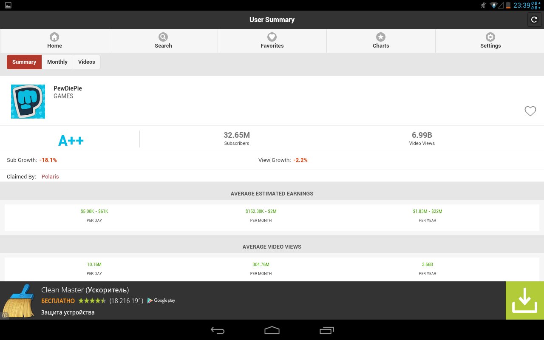Open the ad info icon

[x=5, y=315]
